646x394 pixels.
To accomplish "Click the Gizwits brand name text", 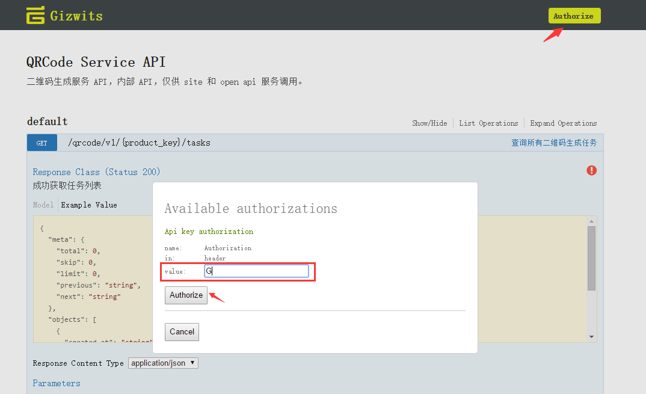I will [76, 16].
